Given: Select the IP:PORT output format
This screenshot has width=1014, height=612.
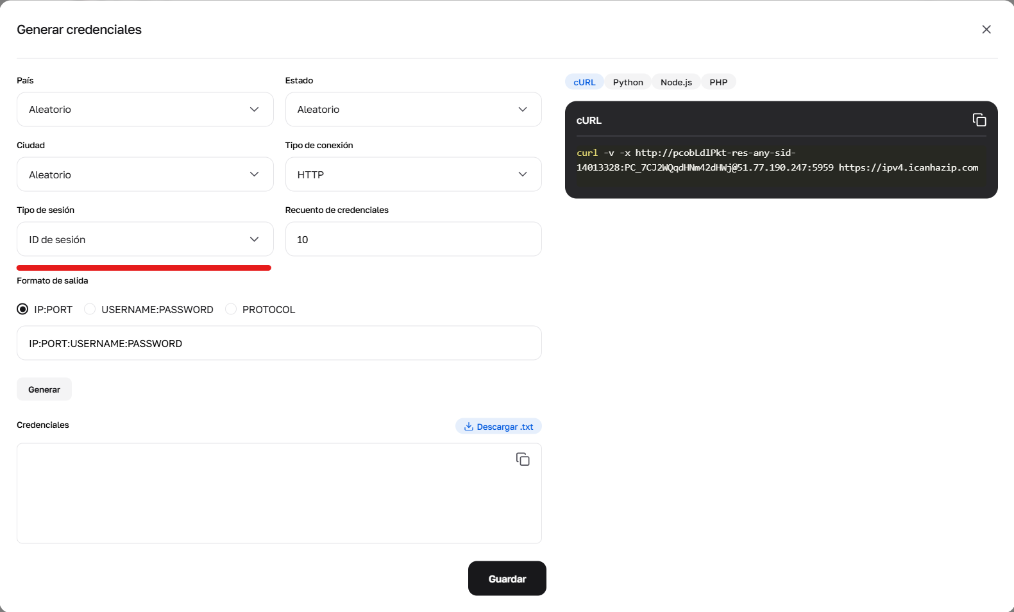Looking at the screenshot, I should pyautogui.click(x=23, y=309).
